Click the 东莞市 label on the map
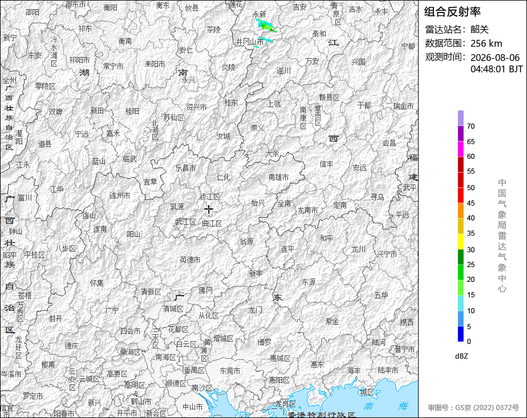Screen dimensions: 527x418 coord(230,371)
